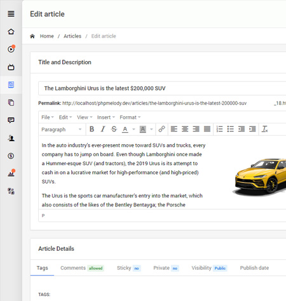Viewport: 286px width, 301px height.
Task: Align text right
Action: [196, 129]
